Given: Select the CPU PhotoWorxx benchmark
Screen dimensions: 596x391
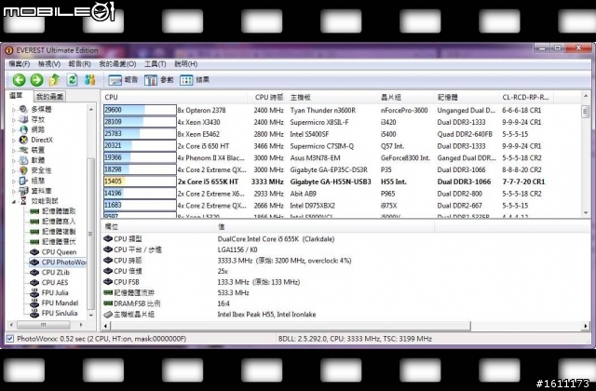Looking at the screenshot, I should point(58,263).
